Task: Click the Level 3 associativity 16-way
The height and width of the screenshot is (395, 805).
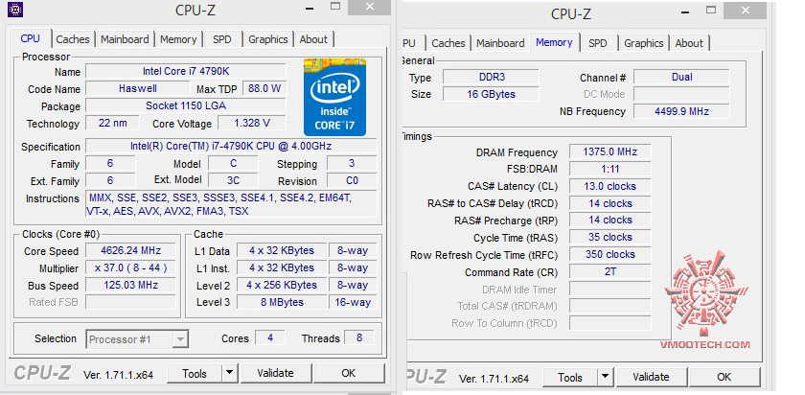Action: point(353,302)
